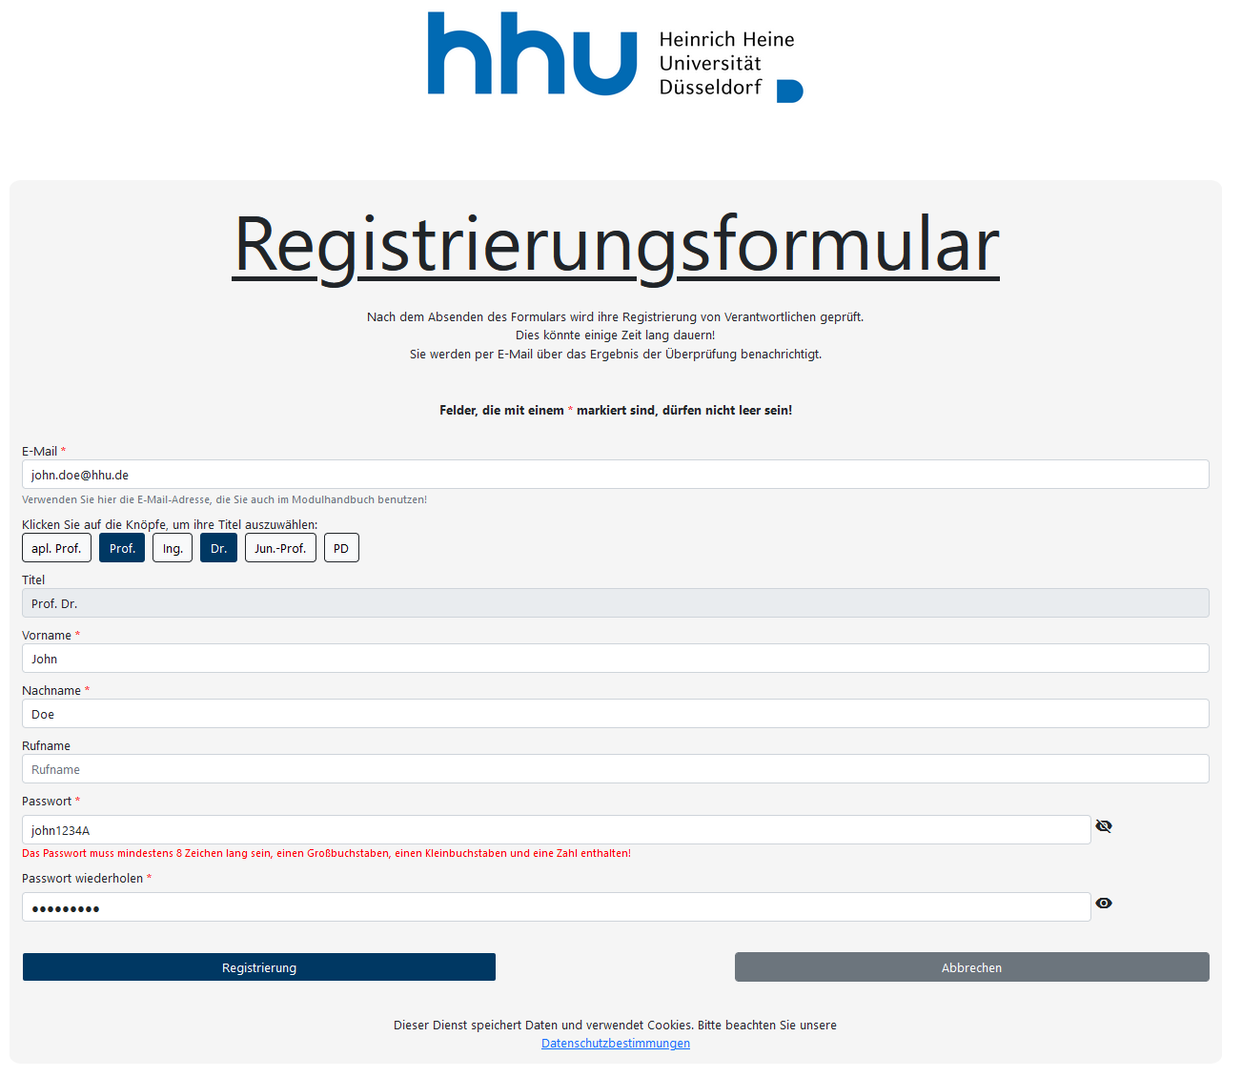Open the Datenschutzbestimmungen link
This screenshot has height=1077, width=1242.
616,1044
